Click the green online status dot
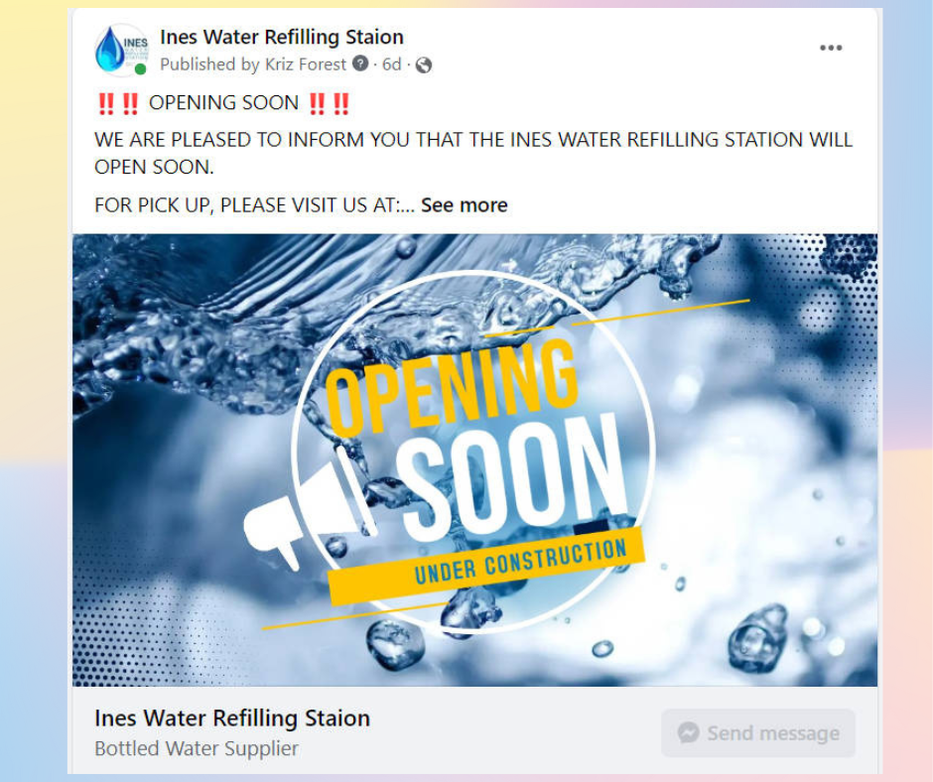Screen dimensions: 933x782 click(140, 69)
